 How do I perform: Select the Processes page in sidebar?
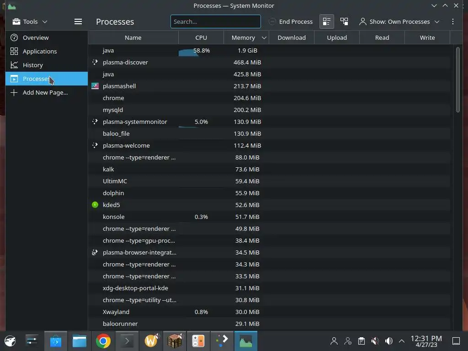click(x=47, y=79)
